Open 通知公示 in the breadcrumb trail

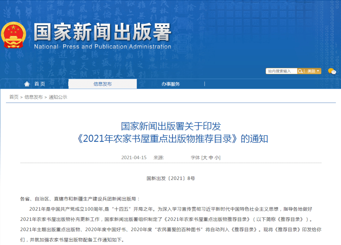point(58,97)
